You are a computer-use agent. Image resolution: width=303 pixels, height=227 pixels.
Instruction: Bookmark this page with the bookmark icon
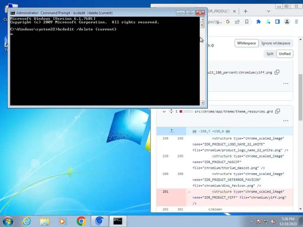click(247, 22)
